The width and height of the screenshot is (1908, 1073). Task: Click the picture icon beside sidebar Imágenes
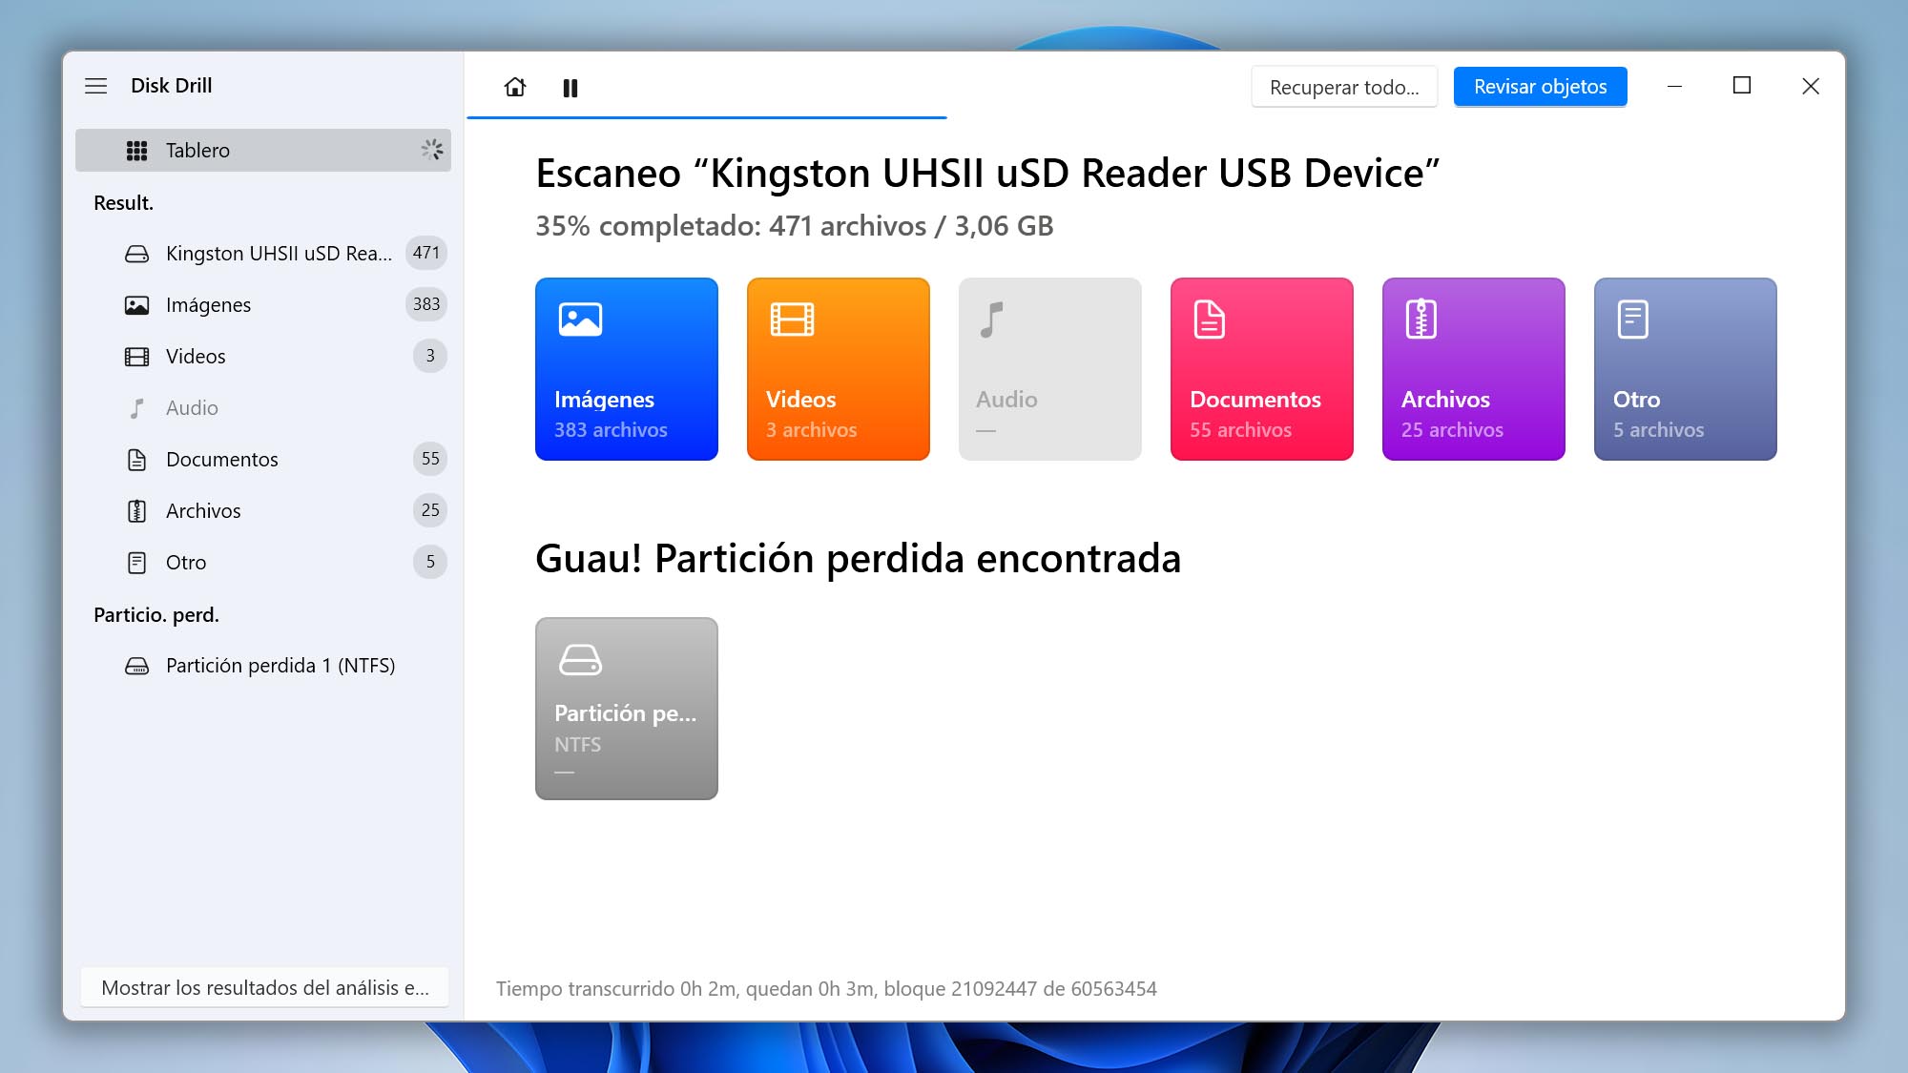point(137,305)
